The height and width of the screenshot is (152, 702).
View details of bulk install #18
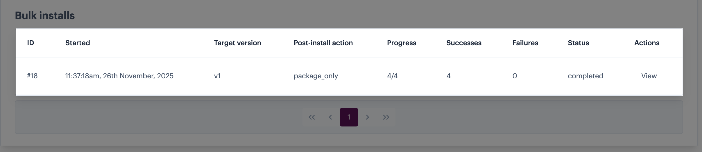coord(649,76)
